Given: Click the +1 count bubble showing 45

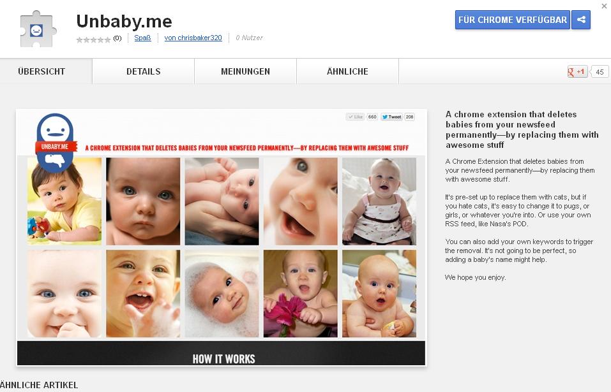Looking at the screenshot, I should pyautogui.click(x=600, y=71).
